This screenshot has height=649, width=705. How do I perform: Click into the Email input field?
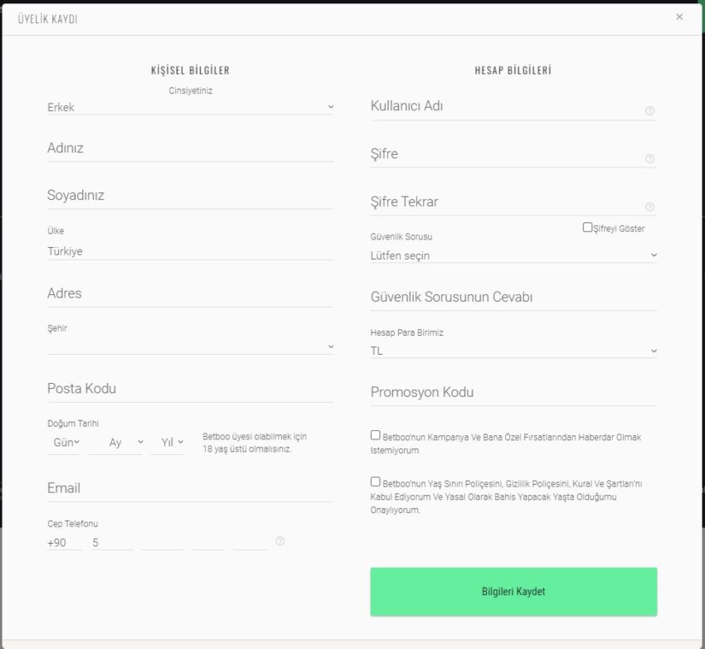click(190, 489)
